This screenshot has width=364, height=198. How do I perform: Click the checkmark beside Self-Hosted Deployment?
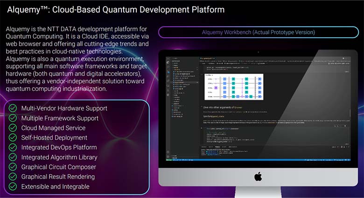pyautogui.click(x=13, y=138)
